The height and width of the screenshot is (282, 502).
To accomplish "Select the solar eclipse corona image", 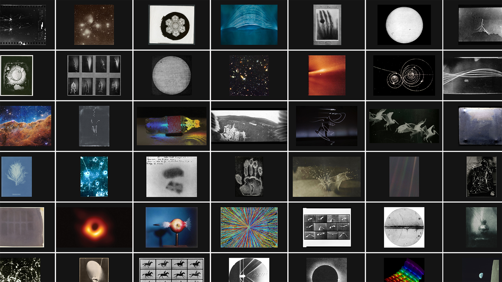I will 327,270.
